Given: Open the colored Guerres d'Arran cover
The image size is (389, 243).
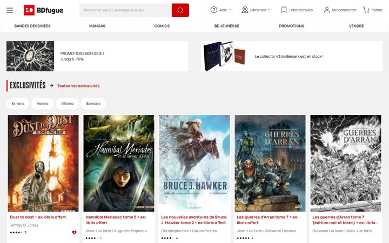Looking at the screenshot, I should pyautogui.click(x=270, y=163).
